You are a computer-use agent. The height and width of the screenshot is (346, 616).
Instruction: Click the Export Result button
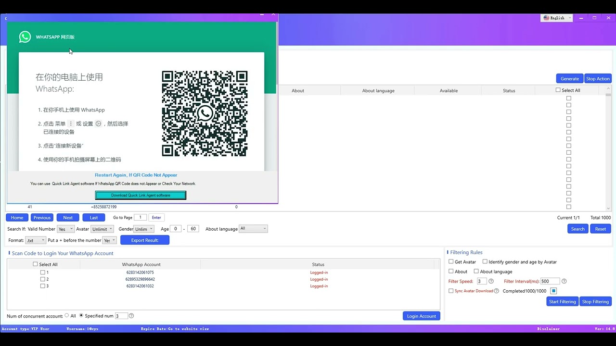click(145, 240)
